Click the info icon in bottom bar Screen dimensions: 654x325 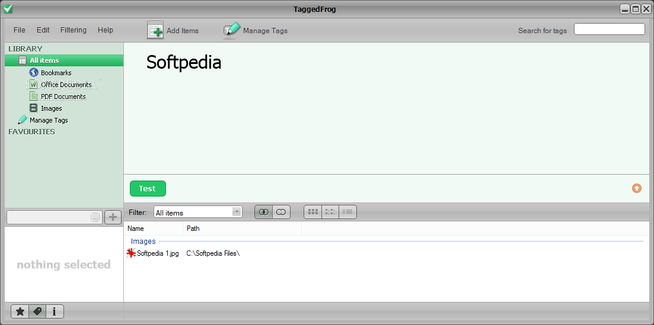click(55, 311)
